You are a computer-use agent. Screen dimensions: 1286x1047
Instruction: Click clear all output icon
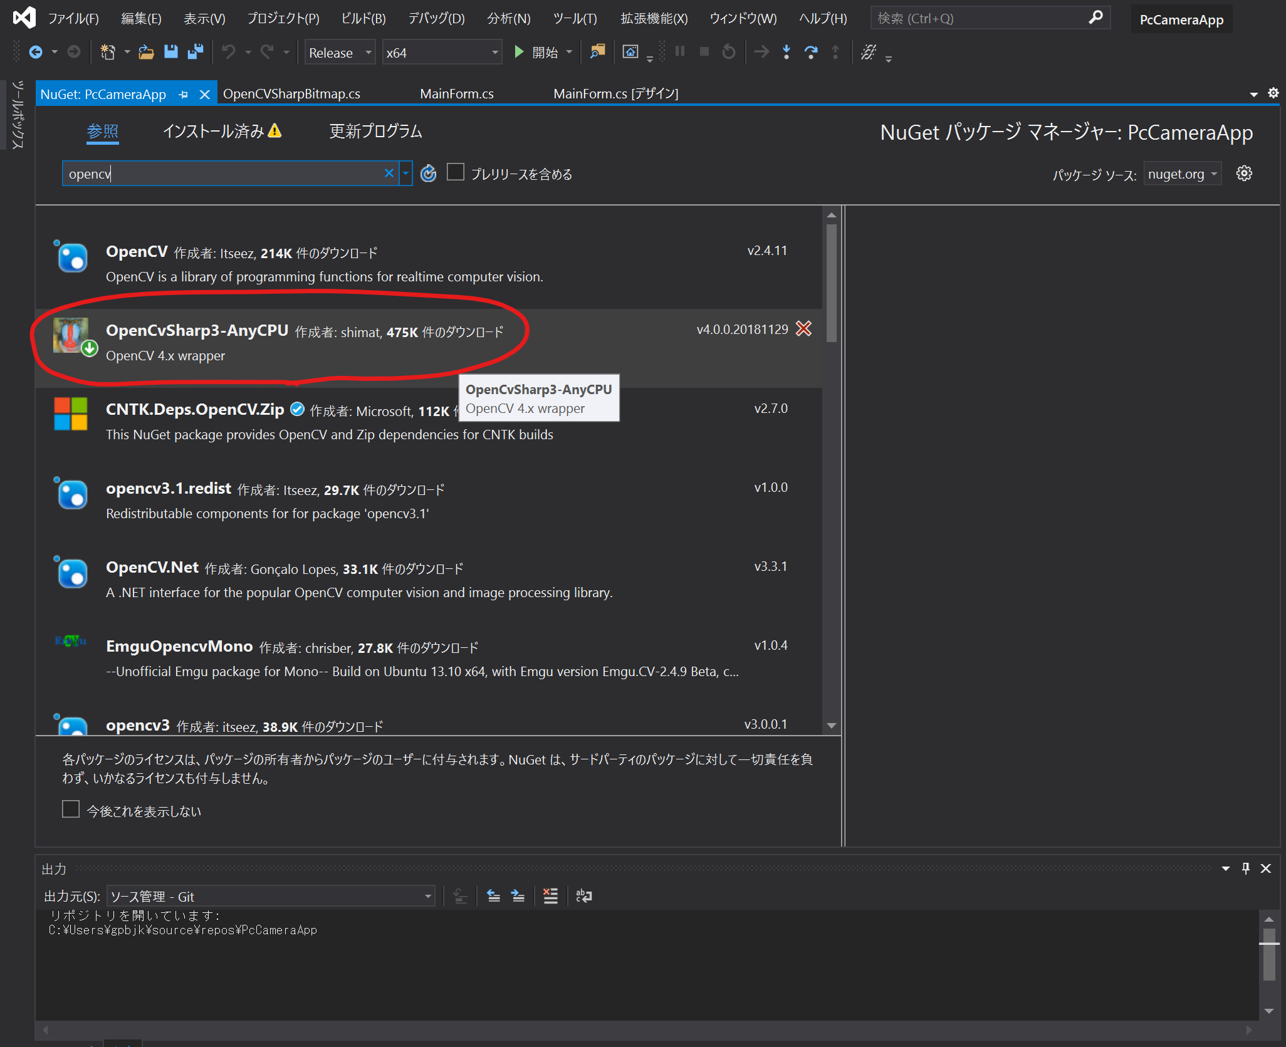pos(550,896)
